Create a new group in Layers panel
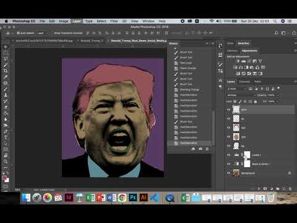Image resolution: width=297 pixels, height=223 pixels. (278, 189)
